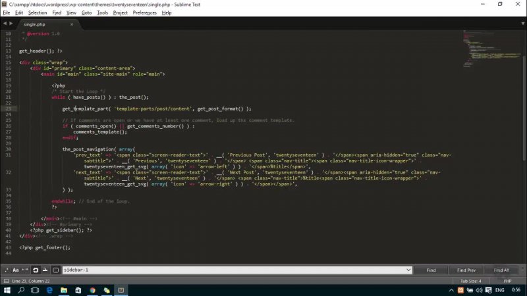Open the Windows Start menu
This screenshot has width=527, height=296.
click(7, 290)
